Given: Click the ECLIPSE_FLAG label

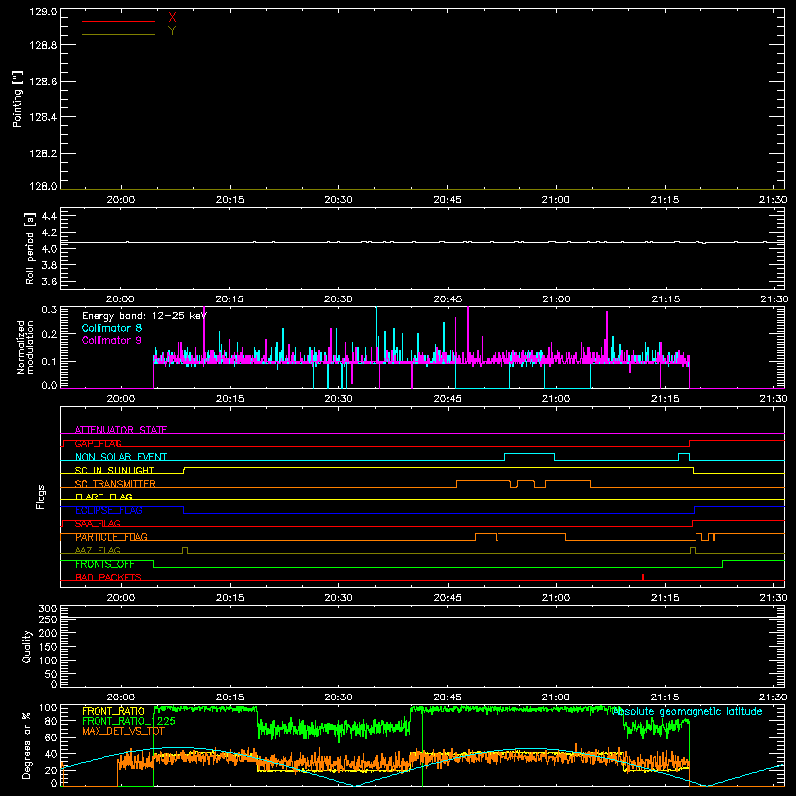Looking at the screenshot, I should pos(108,510).
